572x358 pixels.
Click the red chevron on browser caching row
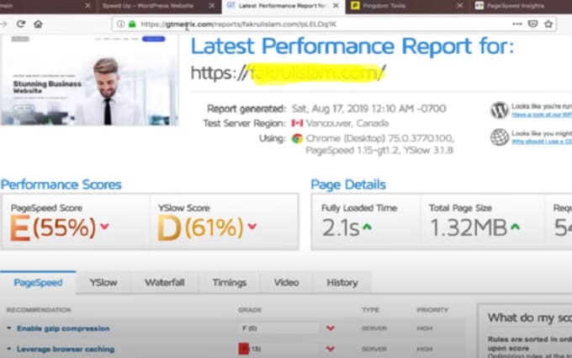(331, 349)
